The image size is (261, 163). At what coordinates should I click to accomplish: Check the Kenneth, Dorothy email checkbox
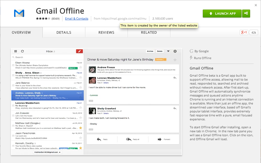[13, 146]
